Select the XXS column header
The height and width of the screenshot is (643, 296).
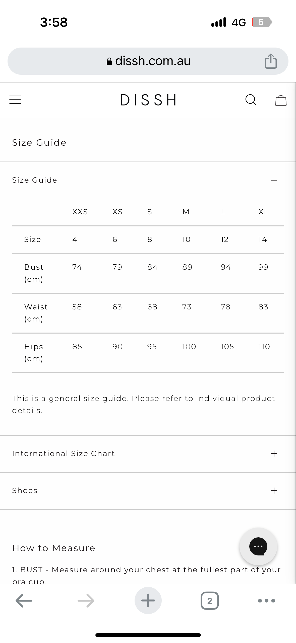(x=80, y=212)
